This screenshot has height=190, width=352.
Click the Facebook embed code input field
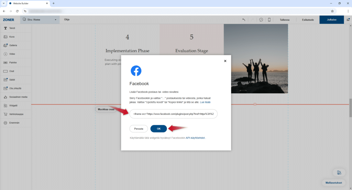coord(173,114)
